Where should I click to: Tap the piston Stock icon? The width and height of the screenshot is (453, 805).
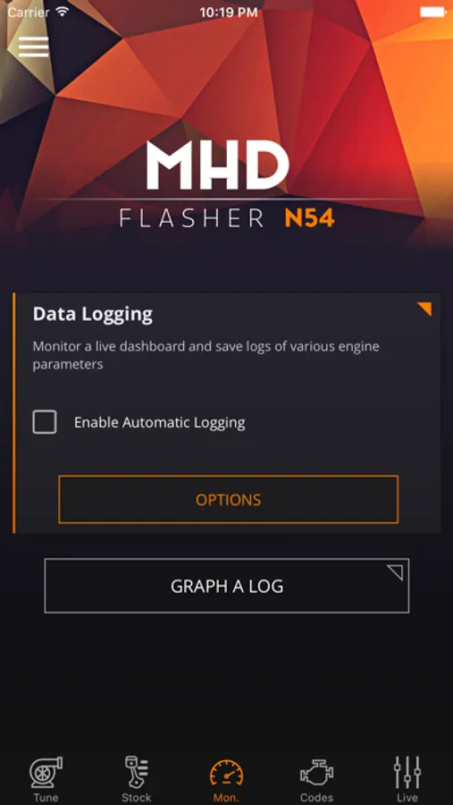click(137, 772)
